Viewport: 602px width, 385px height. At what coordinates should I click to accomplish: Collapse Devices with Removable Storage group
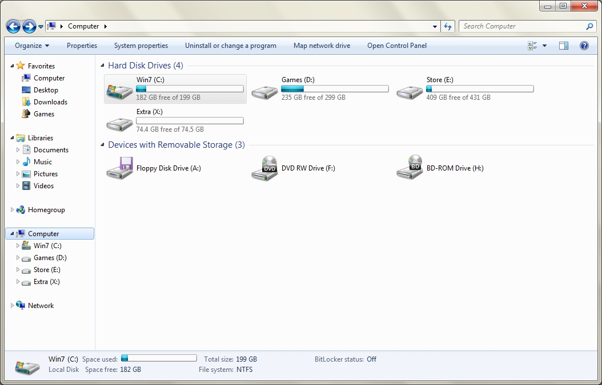[102, 145]
